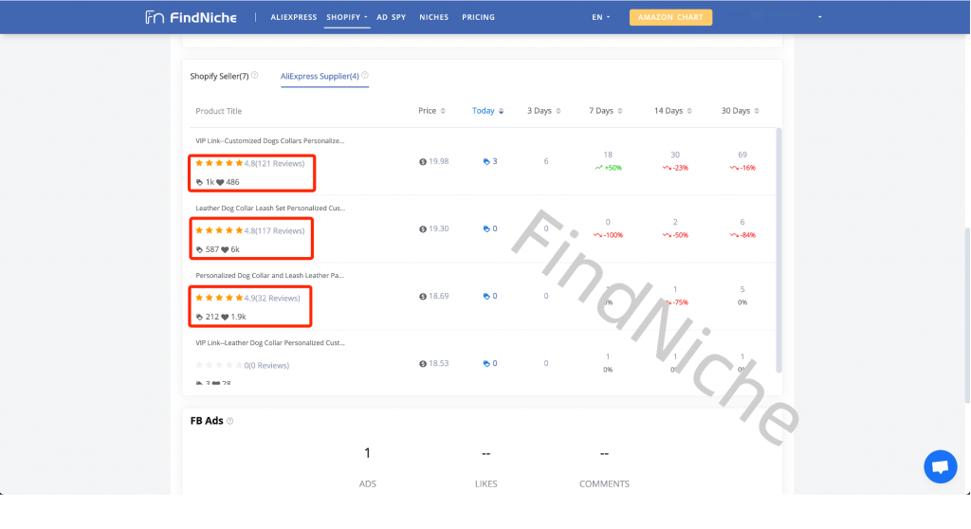971x529 pixels.
Task: Click the Product Title column header
Action: (x=219, y=112)
